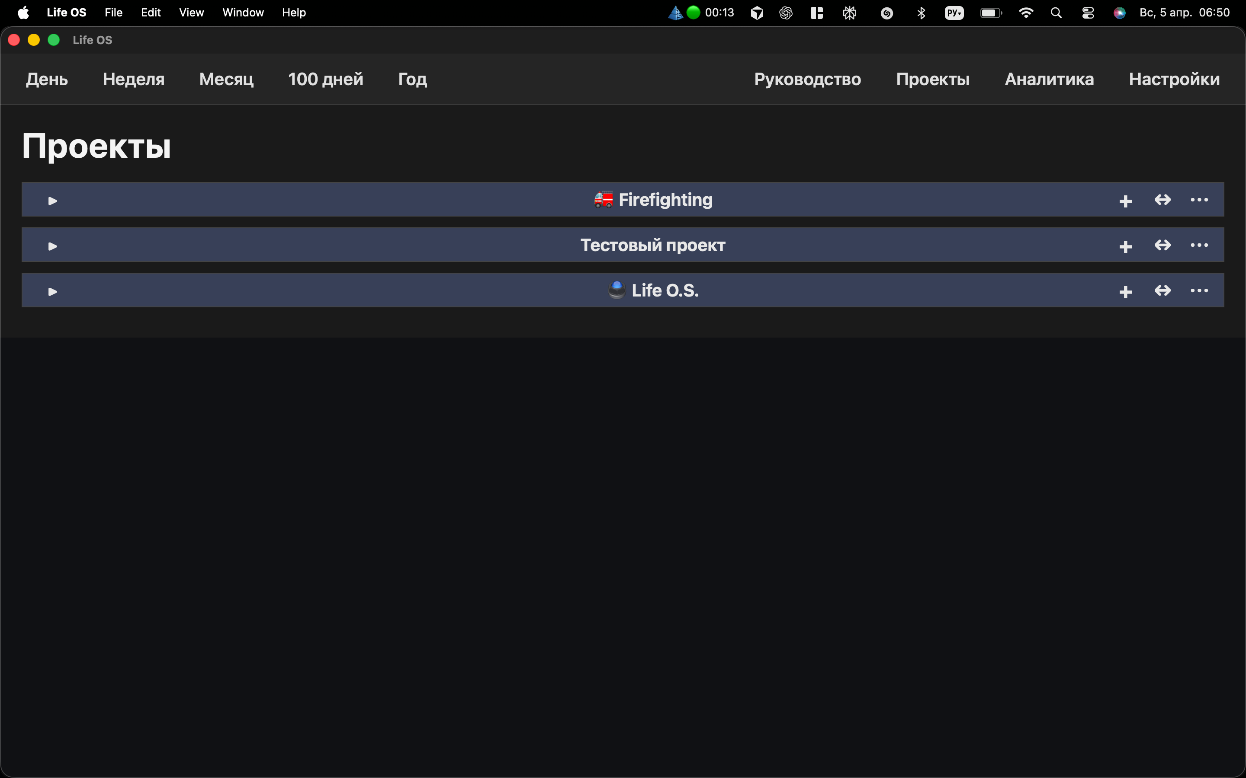Viewport: 1246px width, 778px height.
Task: Click the Firefighting project title
Action: pyautogui.click(x=653, y=200)
